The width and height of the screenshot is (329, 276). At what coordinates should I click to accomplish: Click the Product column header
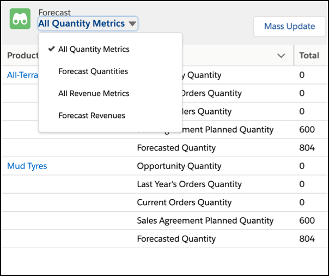[x=23, y=56]
